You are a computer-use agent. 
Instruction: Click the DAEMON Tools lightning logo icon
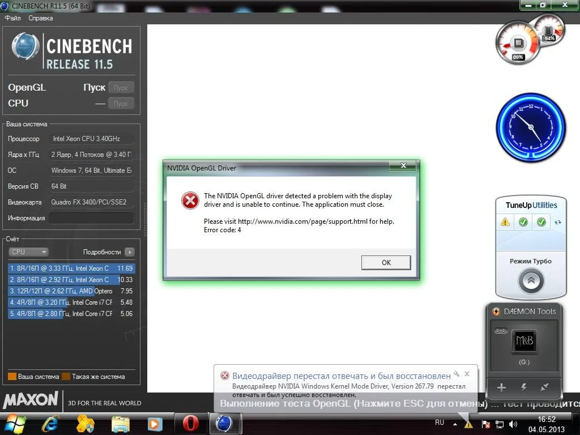point(496,312)
